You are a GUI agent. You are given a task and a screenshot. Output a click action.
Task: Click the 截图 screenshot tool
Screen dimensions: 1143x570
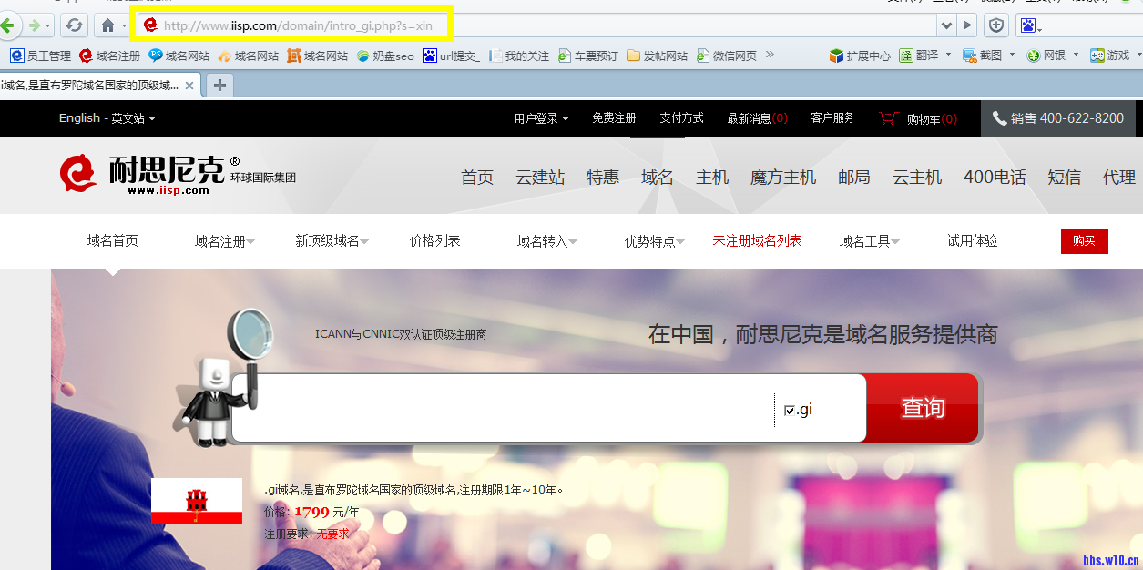tap(984, 56)
